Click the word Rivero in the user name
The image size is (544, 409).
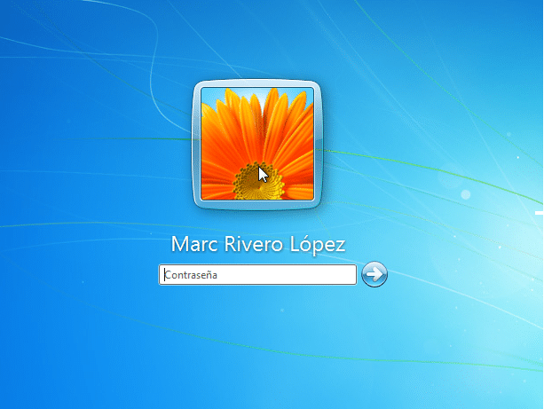(253, 244)
